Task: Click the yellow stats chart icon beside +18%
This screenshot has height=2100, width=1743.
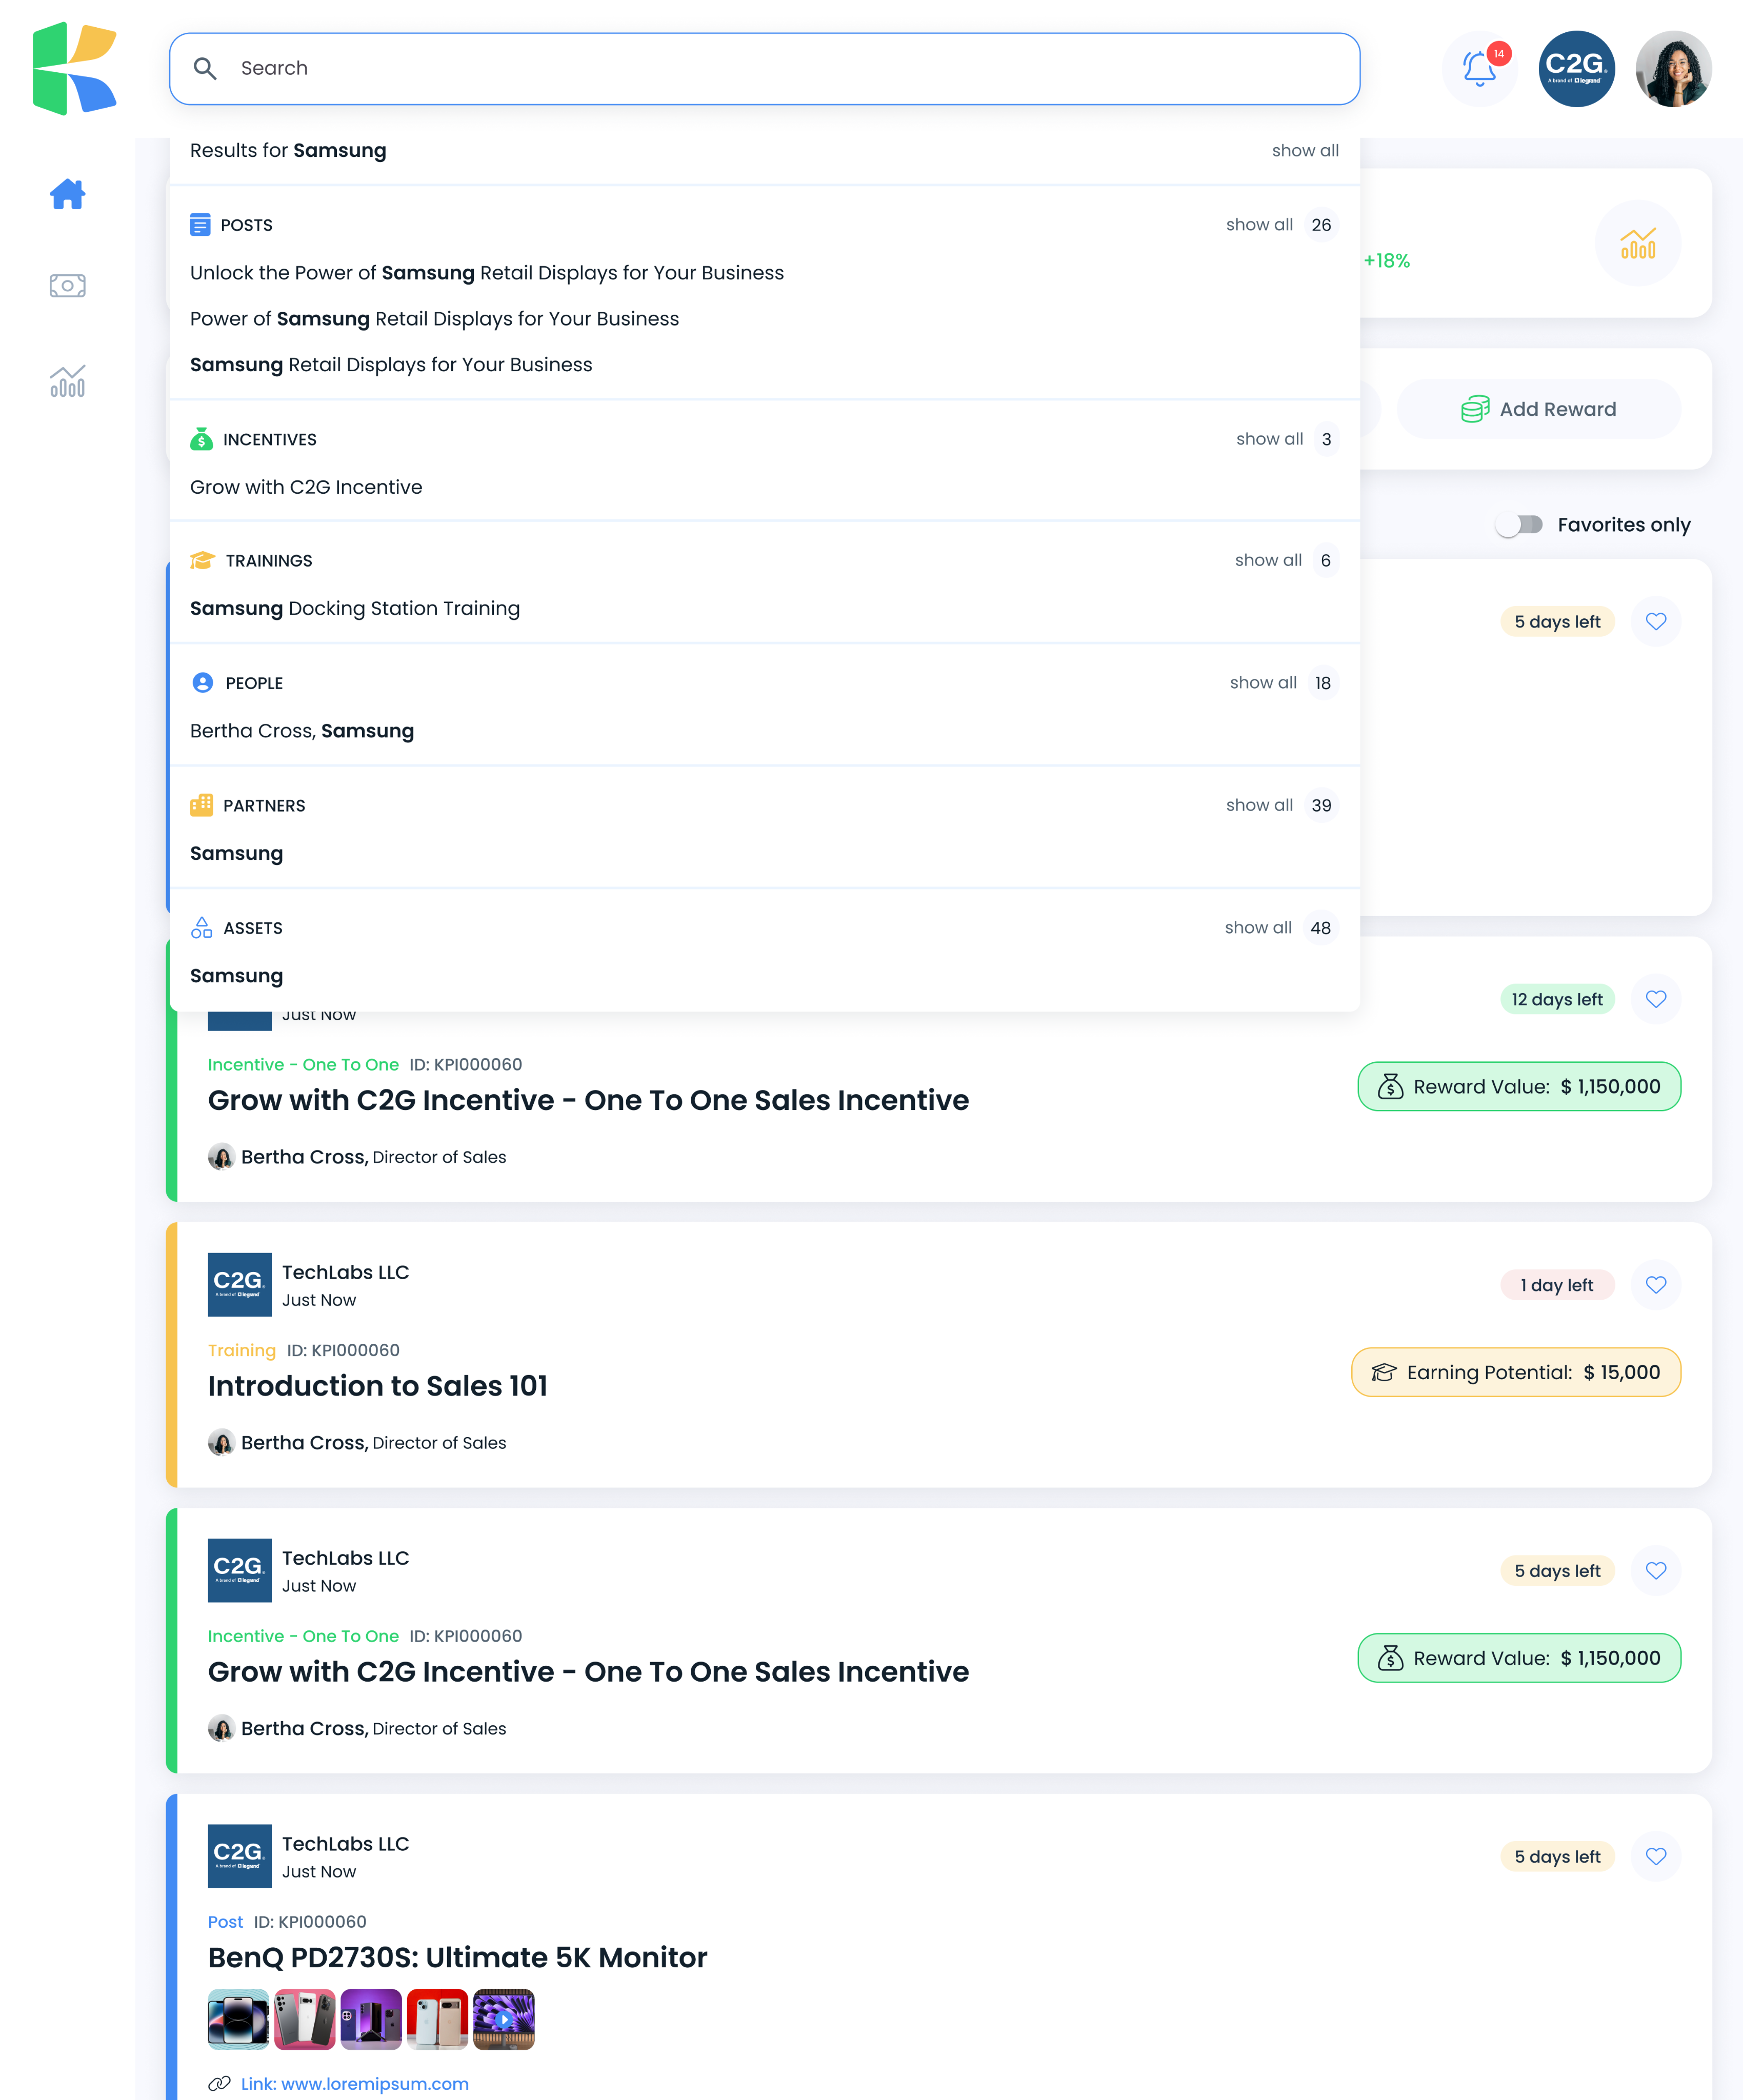Action: 1637,243
